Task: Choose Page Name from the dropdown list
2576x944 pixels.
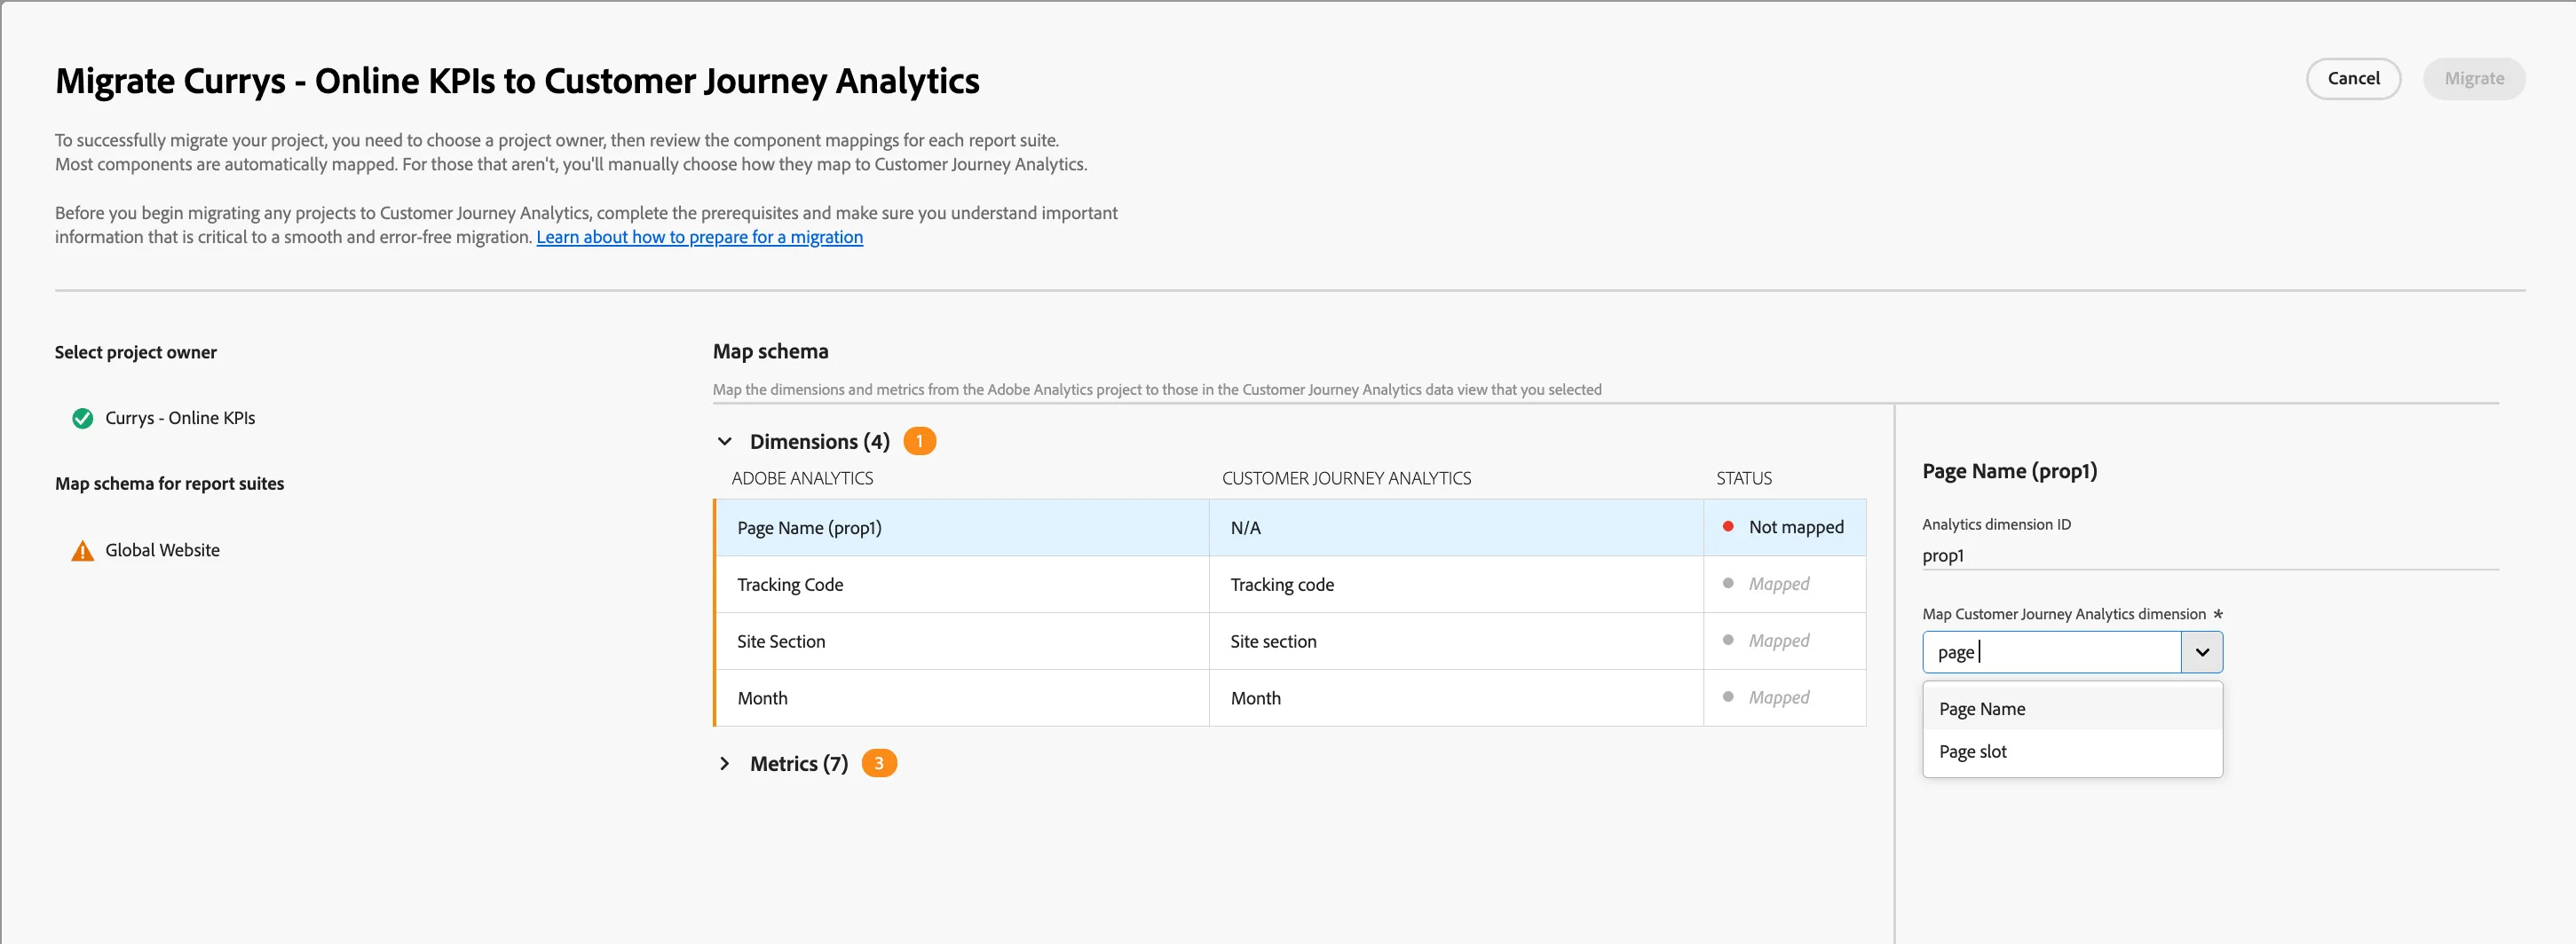Action: pyautogui.click(x=2072, y=708)
